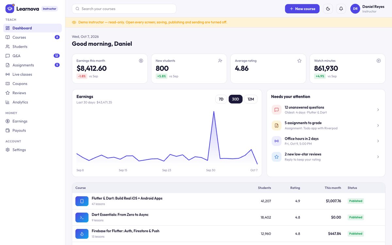The width and height of the screenshot is (392, 245).
Task: Click the Instructor badge beside Learnova
Action: pos(50,9)
